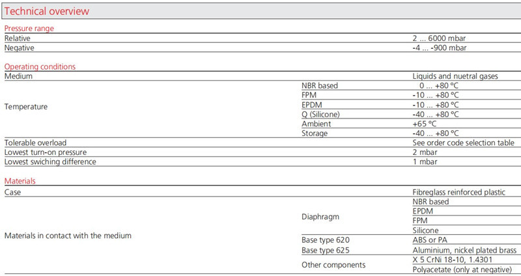
Task: Select the Operating conditions section title
Action: tap(40, 66)
